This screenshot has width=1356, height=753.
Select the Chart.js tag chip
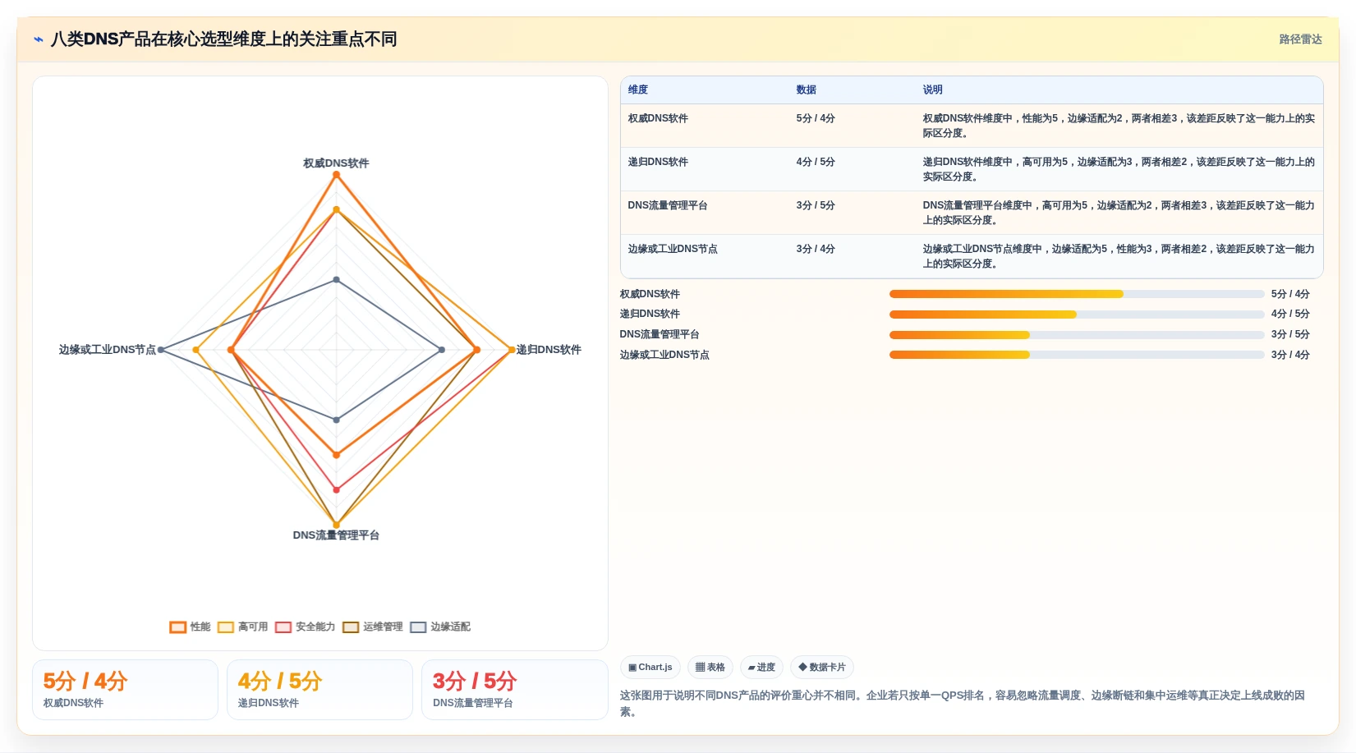pyautogui.click(x=650, y=668)
